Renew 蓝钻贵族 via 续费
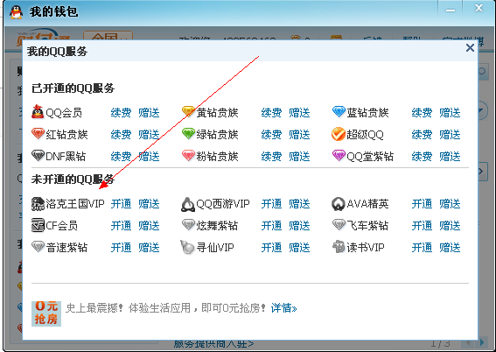Screen dimensions: 496x352 [422, 113]
